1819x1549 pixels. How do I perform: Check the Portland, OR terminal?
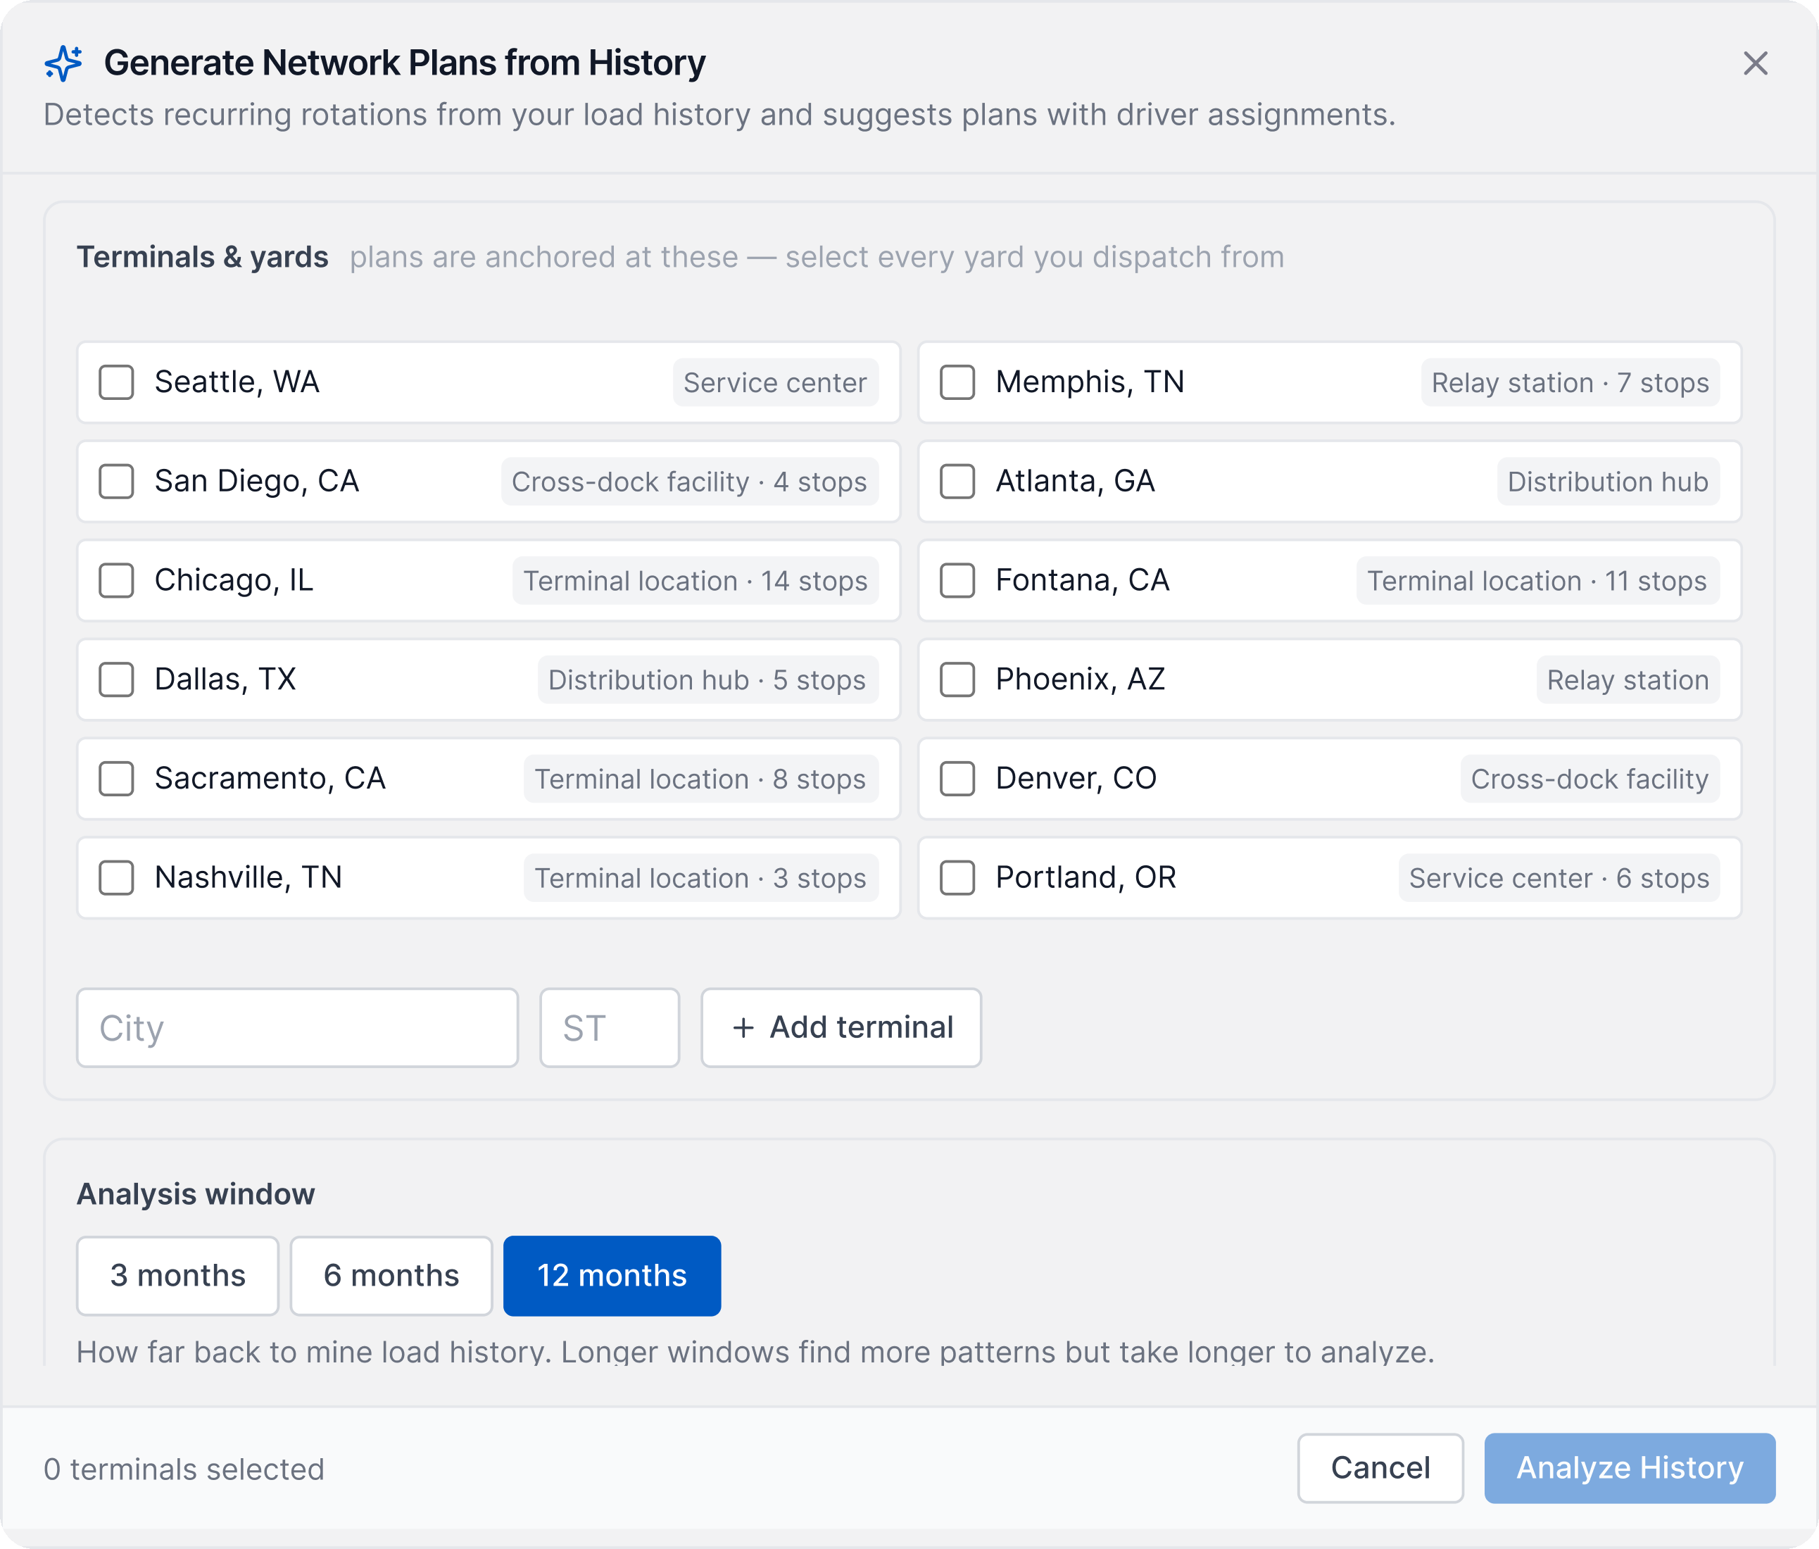(x=957, y=878)
